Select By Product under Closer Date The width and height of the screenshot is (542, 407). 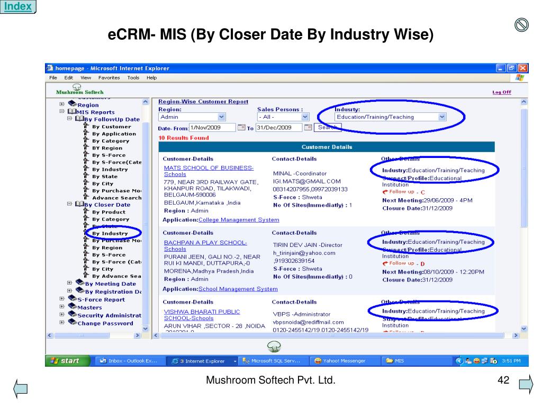109,212
